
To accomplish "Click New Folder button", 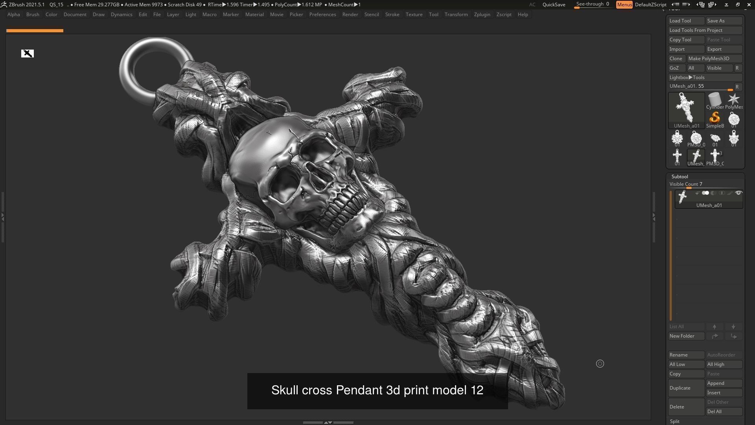I will click(x=686, y=336).
